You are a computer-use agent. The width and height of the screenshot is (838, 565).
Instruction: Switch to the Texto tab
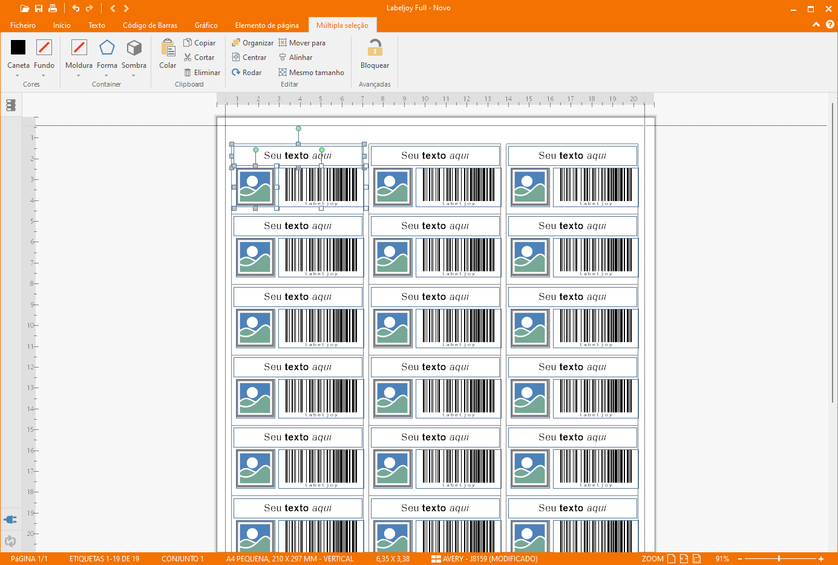tap(97, 25)
